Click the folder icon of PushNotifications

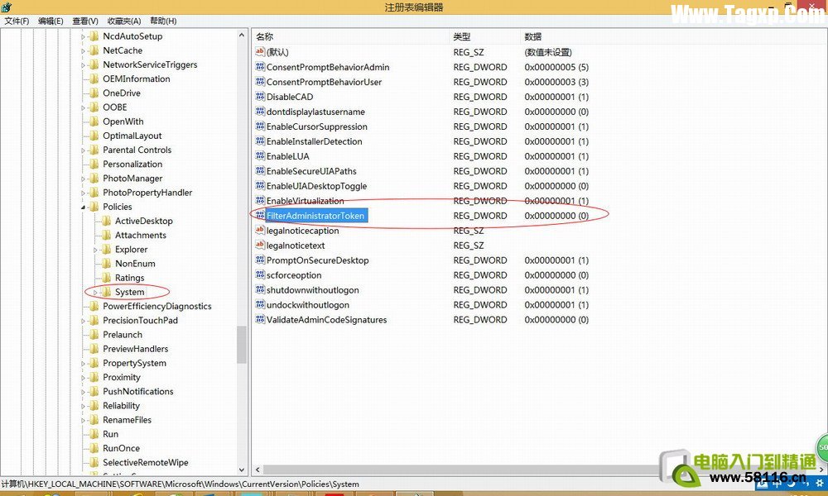94,391
